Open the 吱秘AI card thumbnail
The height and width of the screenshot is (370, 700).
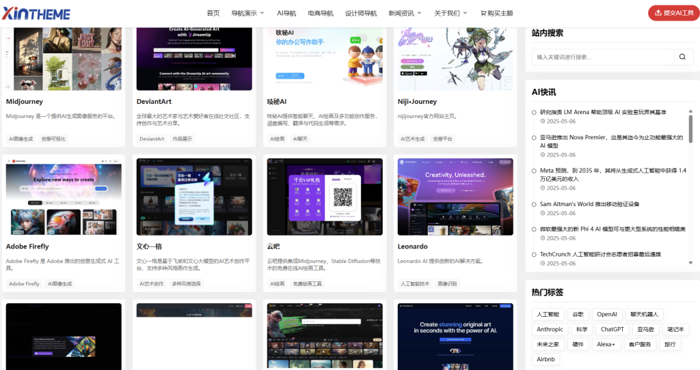tap(325, 59)
